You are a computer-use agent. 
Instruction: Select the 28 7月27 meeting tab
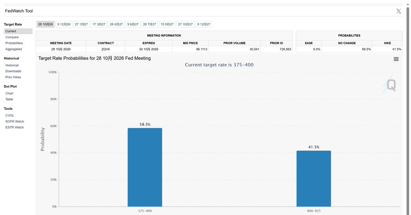coord(150,24)
